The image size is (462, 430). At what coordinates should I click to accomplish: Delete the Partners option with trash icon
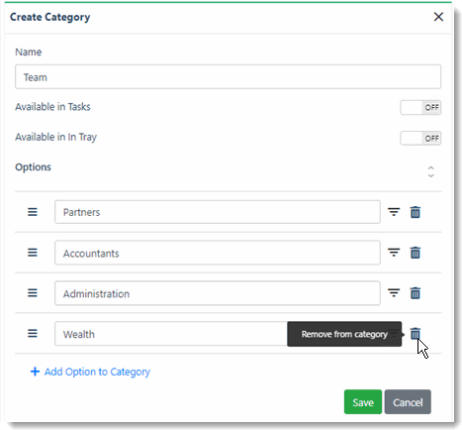pos(416,212)
